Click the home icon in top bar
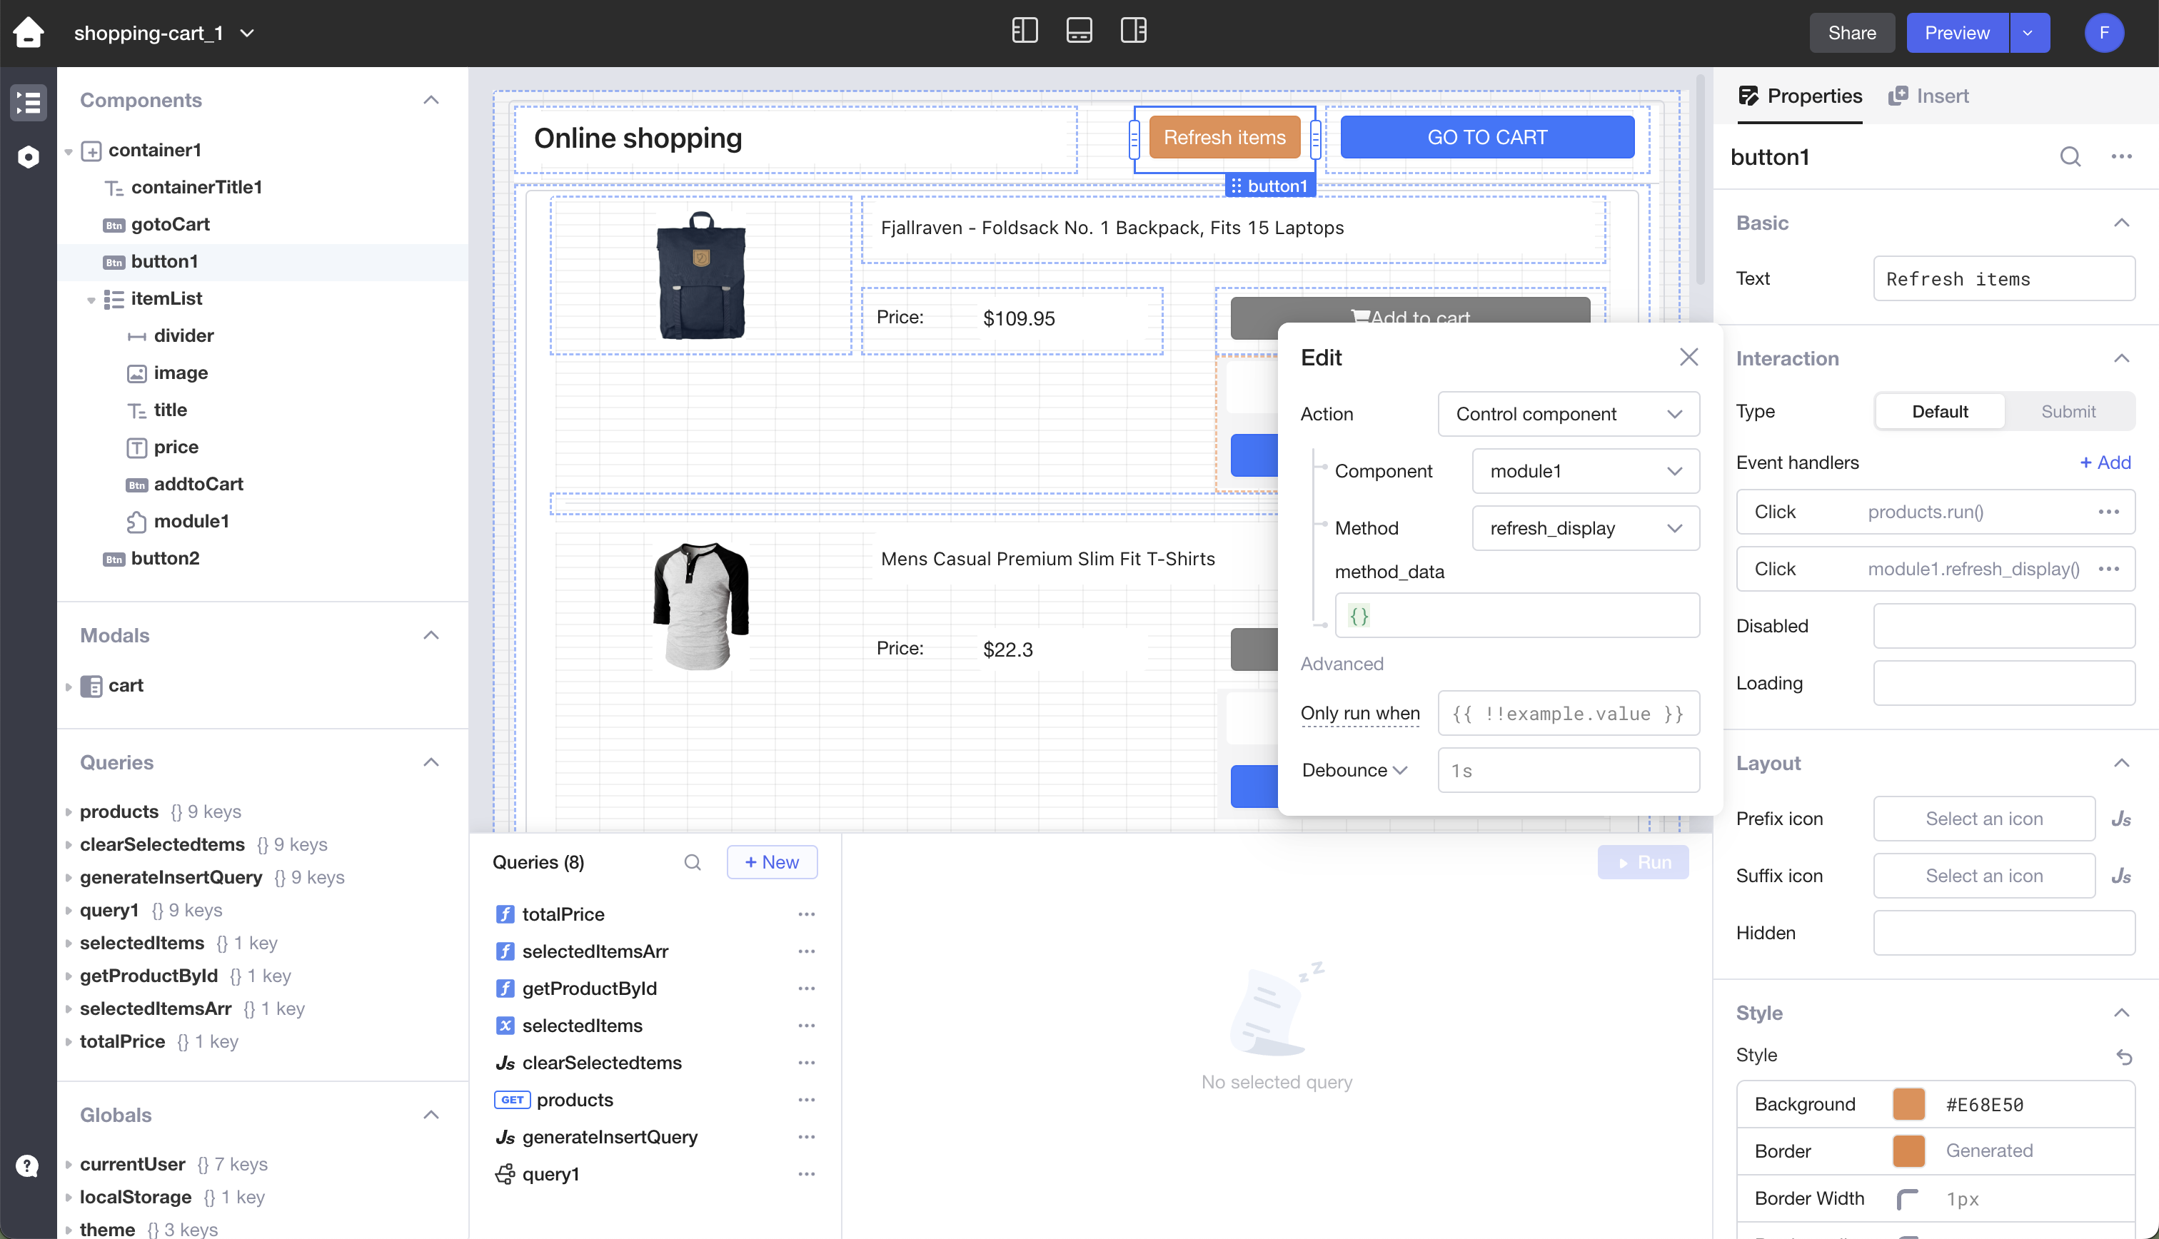The image size is (2159, 1239). click(28, 32)
